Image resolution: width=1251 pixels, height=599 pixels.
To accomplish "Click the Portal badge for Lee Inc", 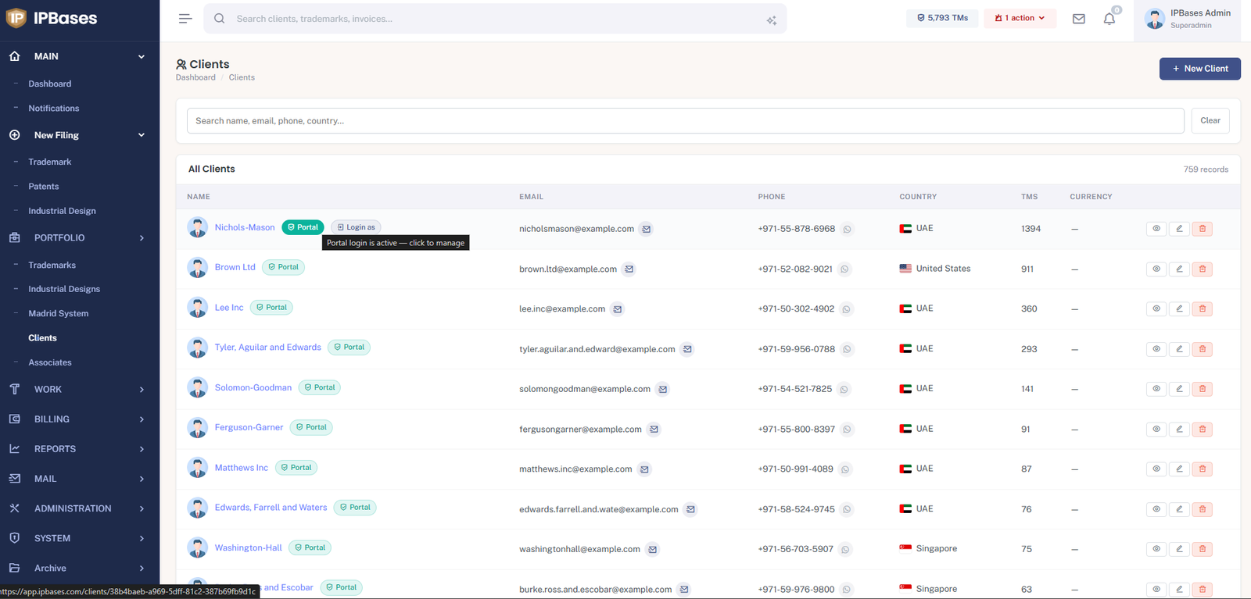I will point(271,308).
